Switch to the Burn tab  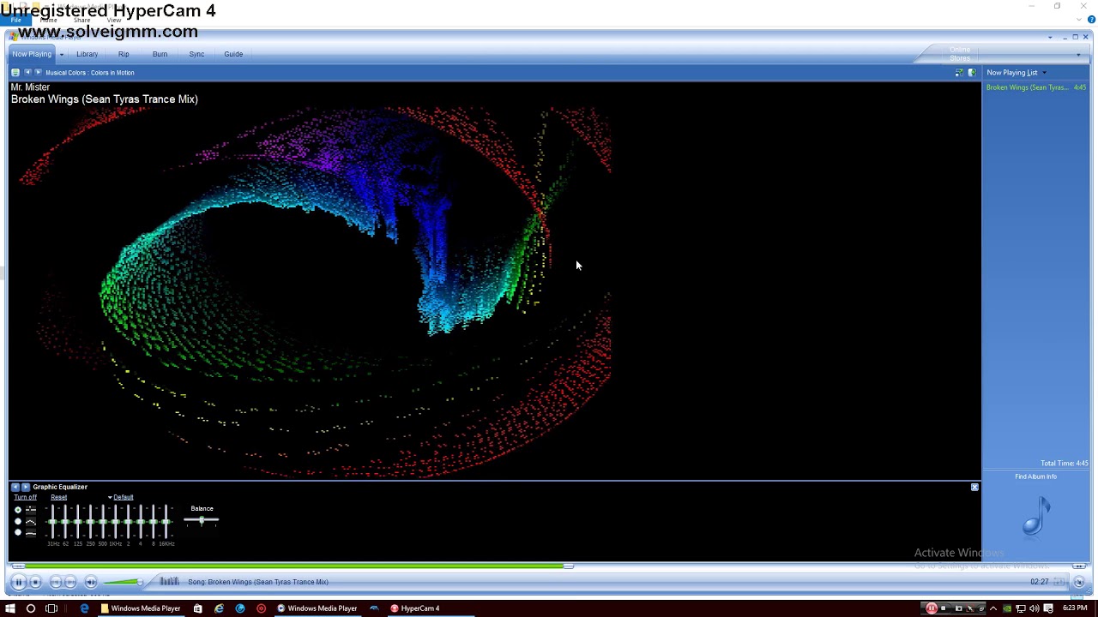pos(160,54)
